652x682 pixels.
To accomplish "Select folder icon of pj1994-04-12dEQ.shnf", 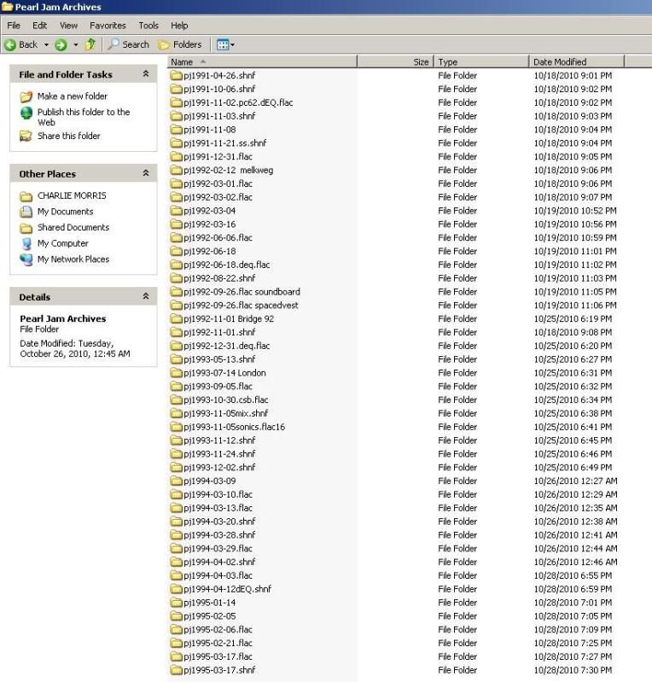I will point(176,589).
